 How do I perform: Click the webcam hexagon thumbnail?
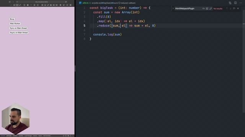point(15,119)
